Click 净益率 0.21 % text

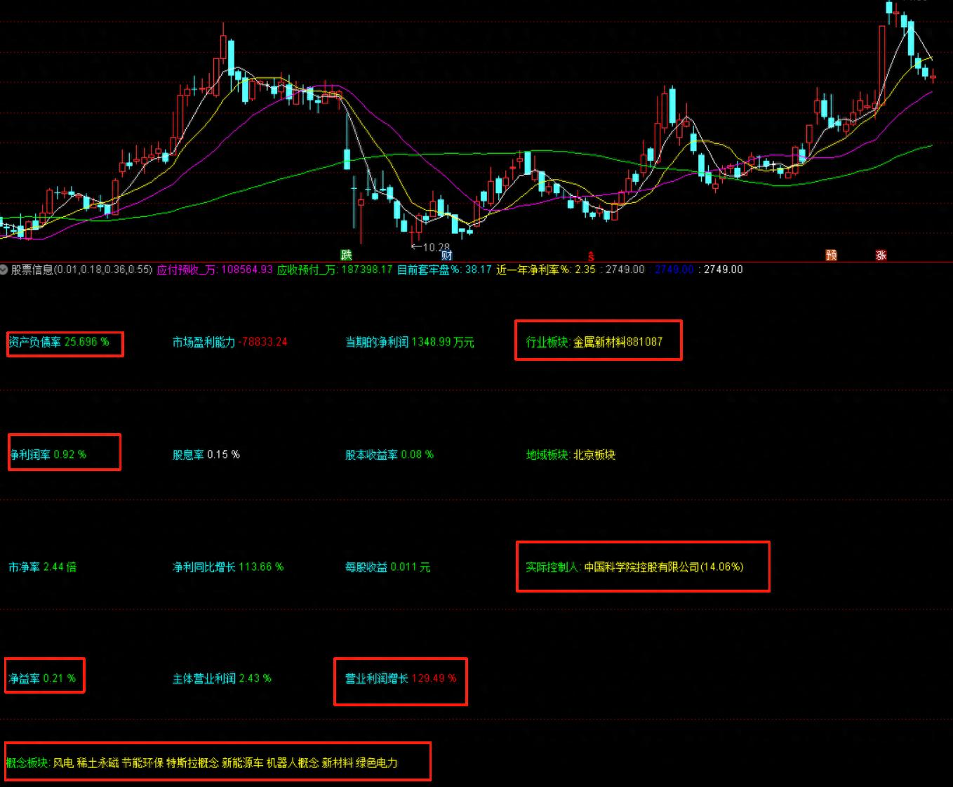[42, 678]
